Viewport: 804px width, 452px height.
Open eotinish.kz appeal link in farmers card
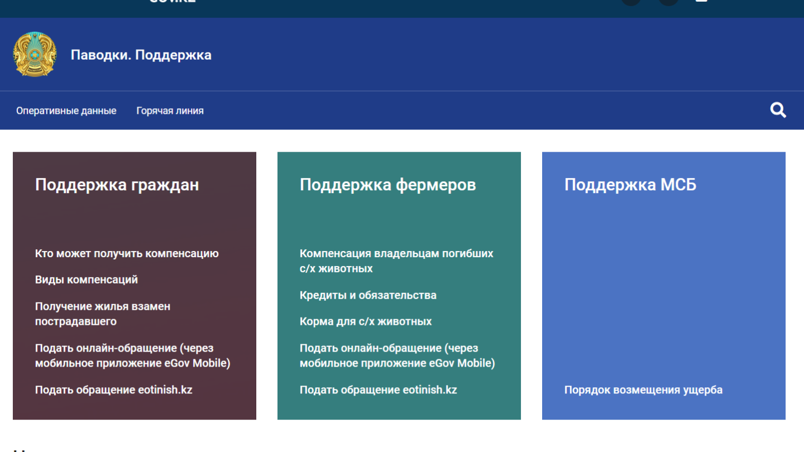378,390
